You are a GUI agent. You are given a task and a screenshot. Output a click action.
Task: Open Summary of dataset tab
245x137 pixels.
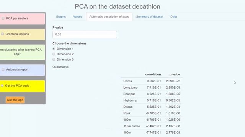[150, 17]
